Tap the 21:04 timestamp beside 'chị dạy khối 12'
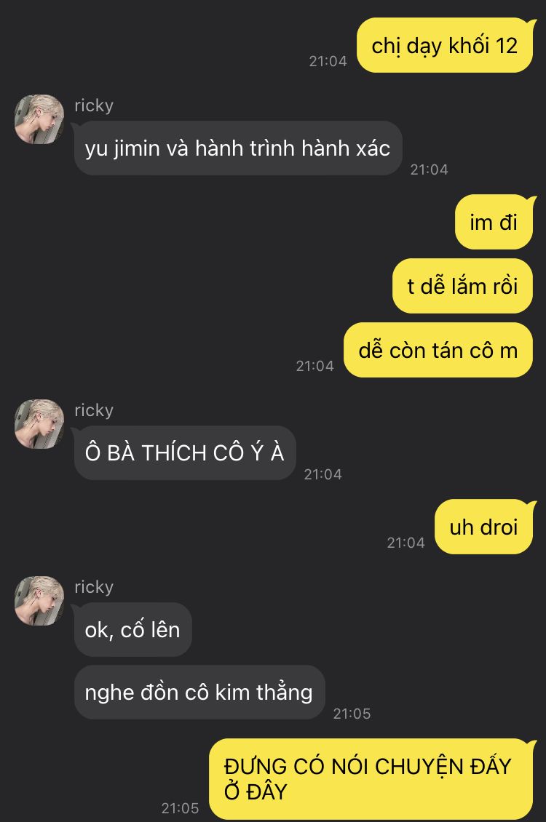Screen dimensions: 546x822 (x=328, y=61)
